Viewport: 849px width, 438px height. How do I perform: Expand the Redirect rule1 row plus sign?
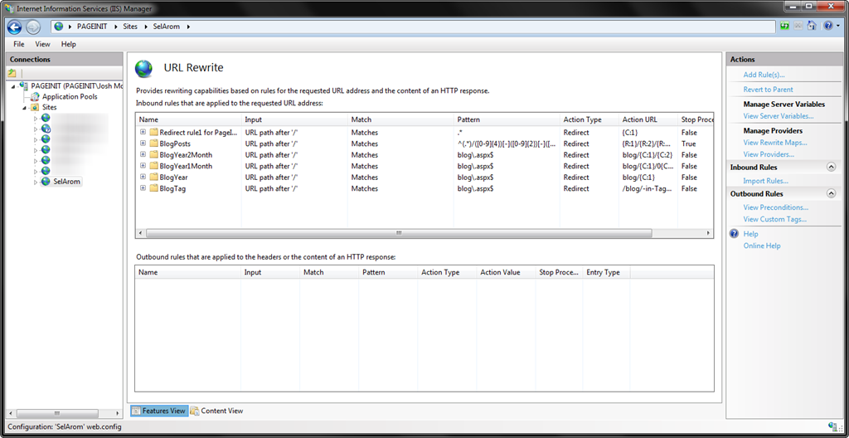143,132
